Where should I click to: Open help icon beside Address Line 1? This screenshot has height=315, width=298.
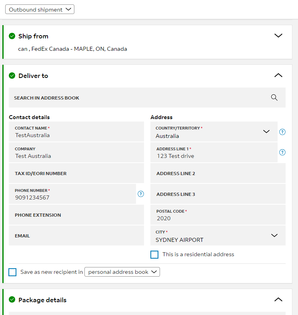282,152
